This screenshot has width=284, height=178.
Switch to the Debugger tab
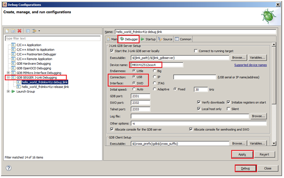129,39
